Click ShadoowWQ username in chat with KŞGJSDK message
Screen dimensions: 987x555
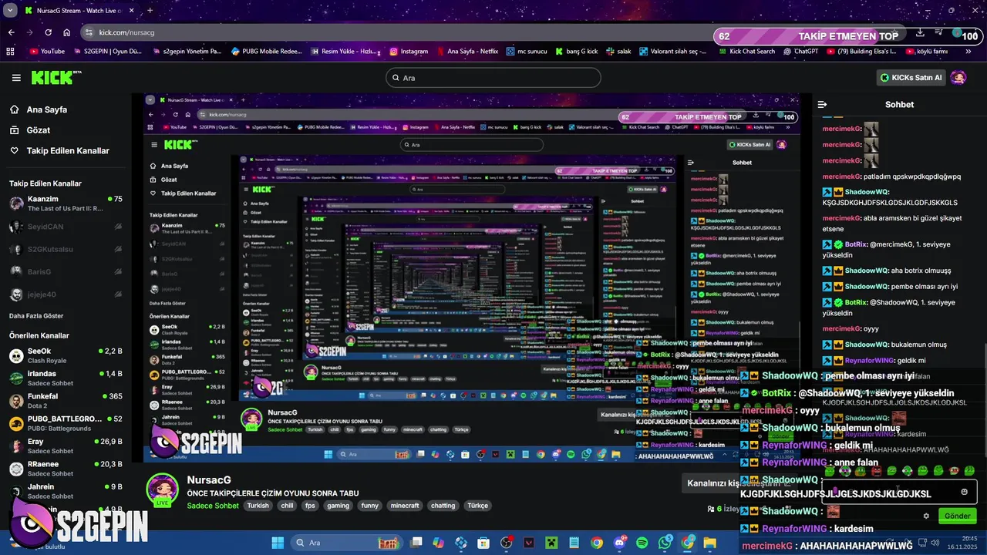point(867,192)
